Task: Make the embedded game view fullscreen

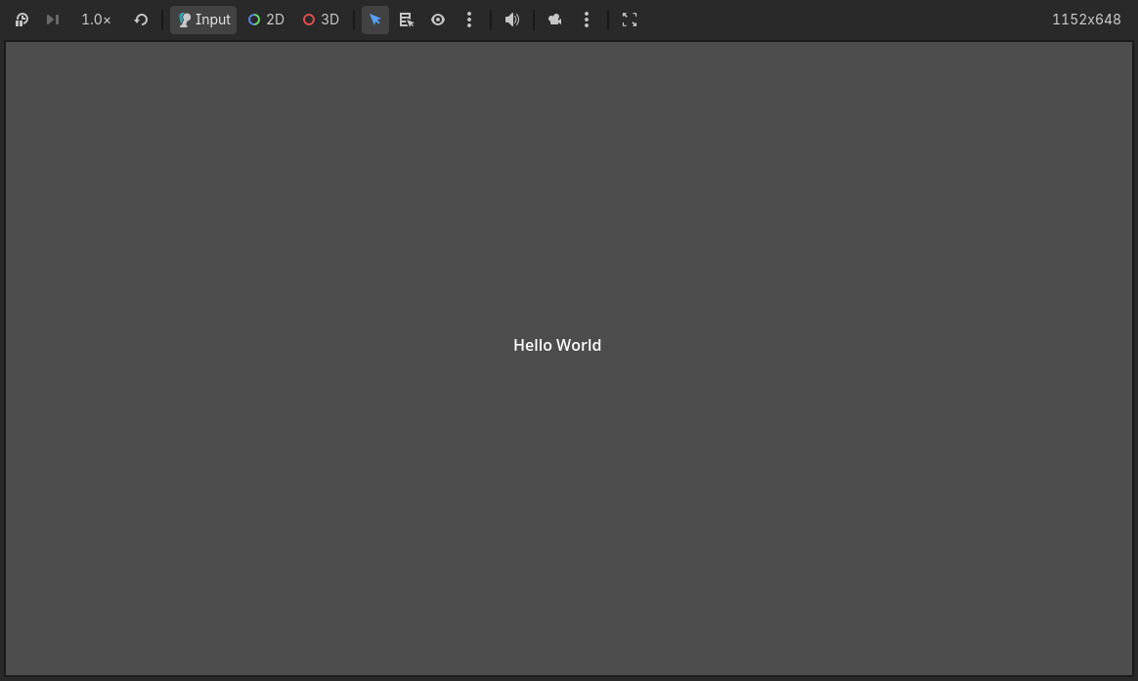Action: pos(630,20)
